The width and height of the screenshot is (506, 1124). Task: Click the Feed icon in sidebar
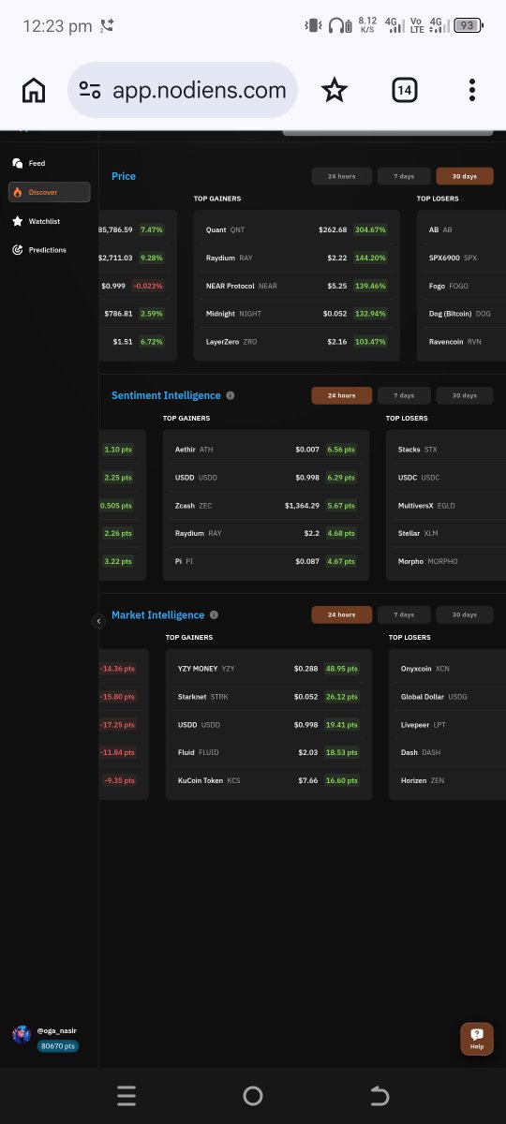coord(18,163)
